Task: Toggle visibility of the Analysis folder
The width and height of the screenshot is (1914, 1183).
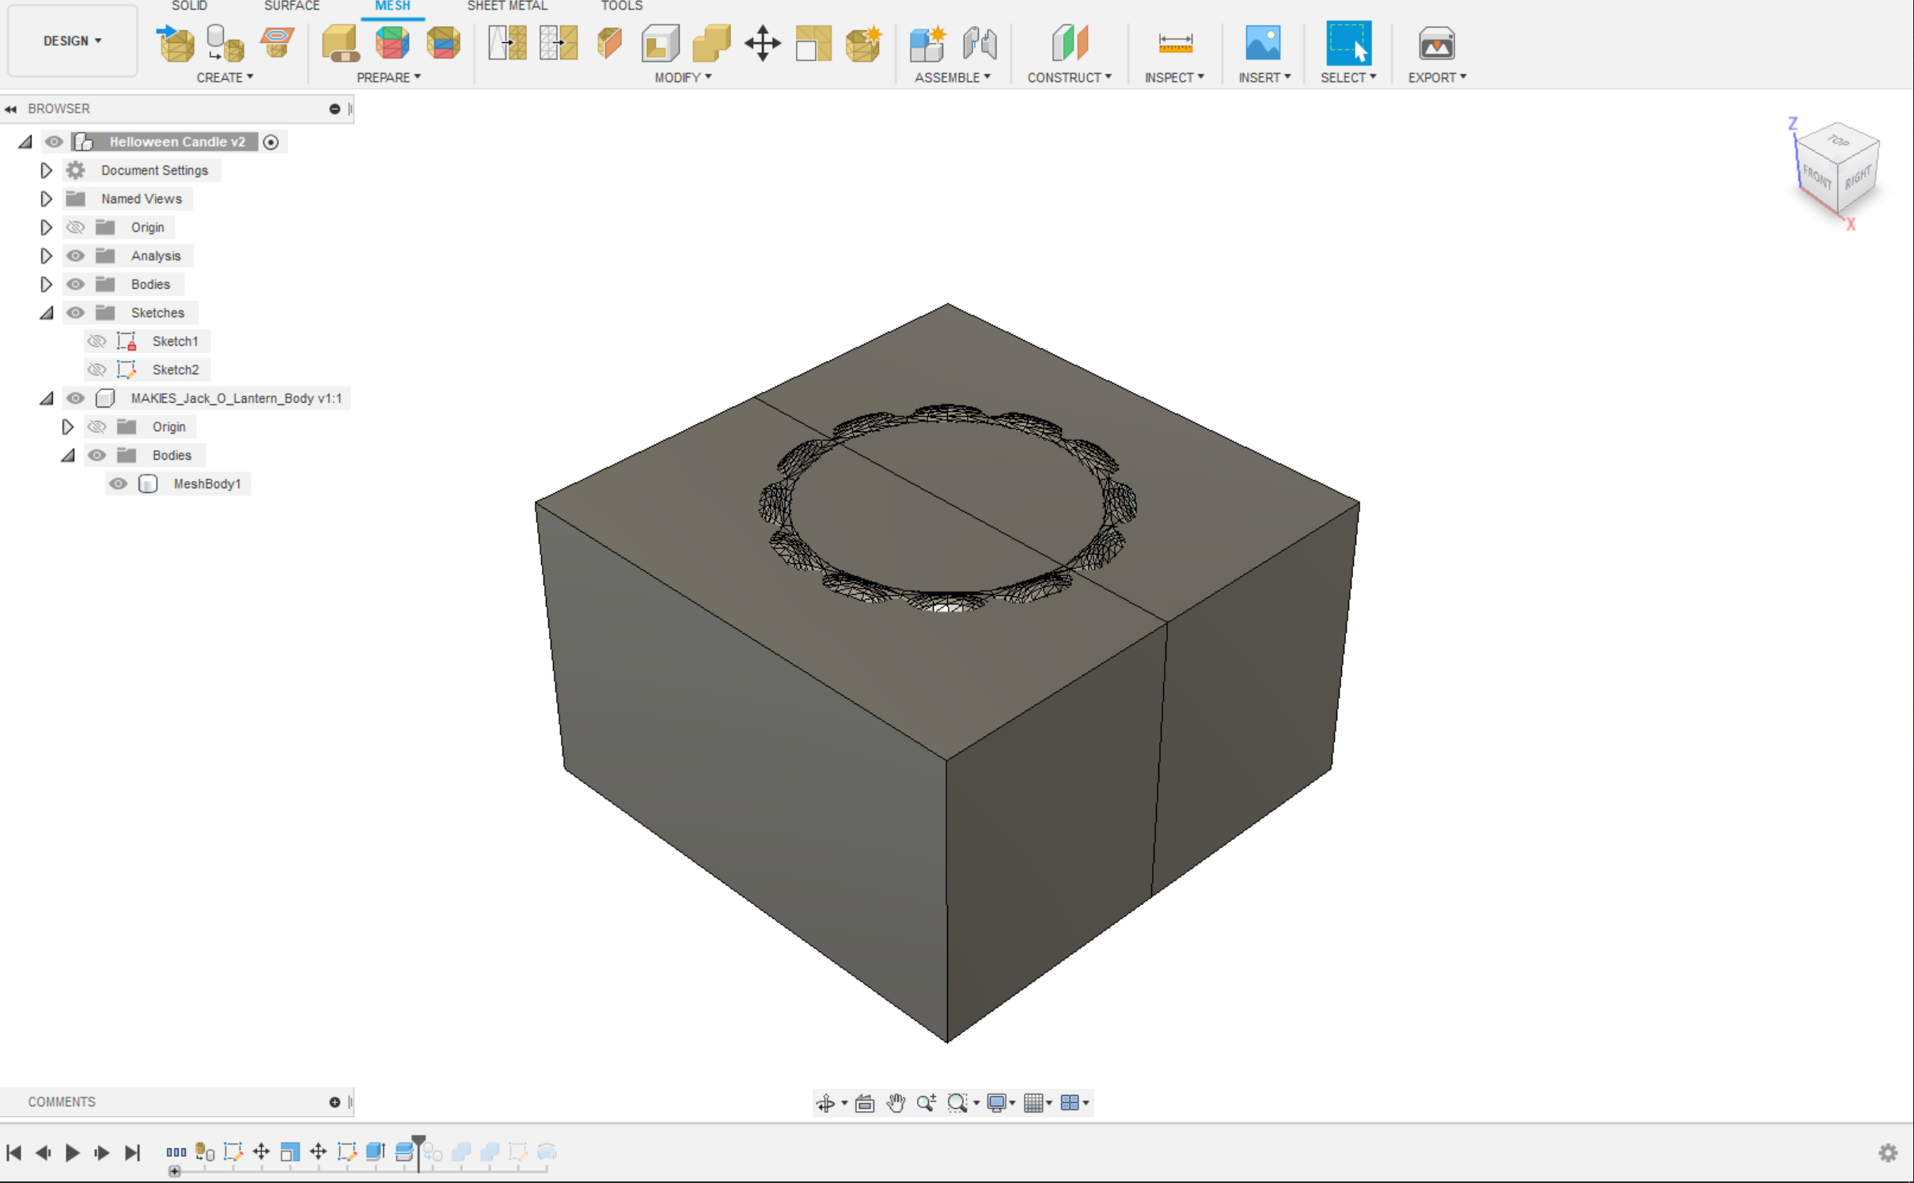Action: pyautogui.click(x=75, y=256)
